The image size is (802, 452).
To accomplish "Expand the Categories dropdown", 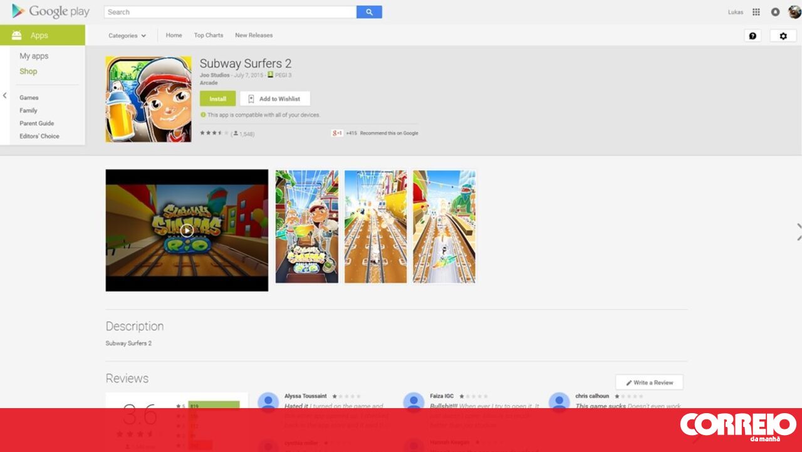I will (x=127, y=36).
